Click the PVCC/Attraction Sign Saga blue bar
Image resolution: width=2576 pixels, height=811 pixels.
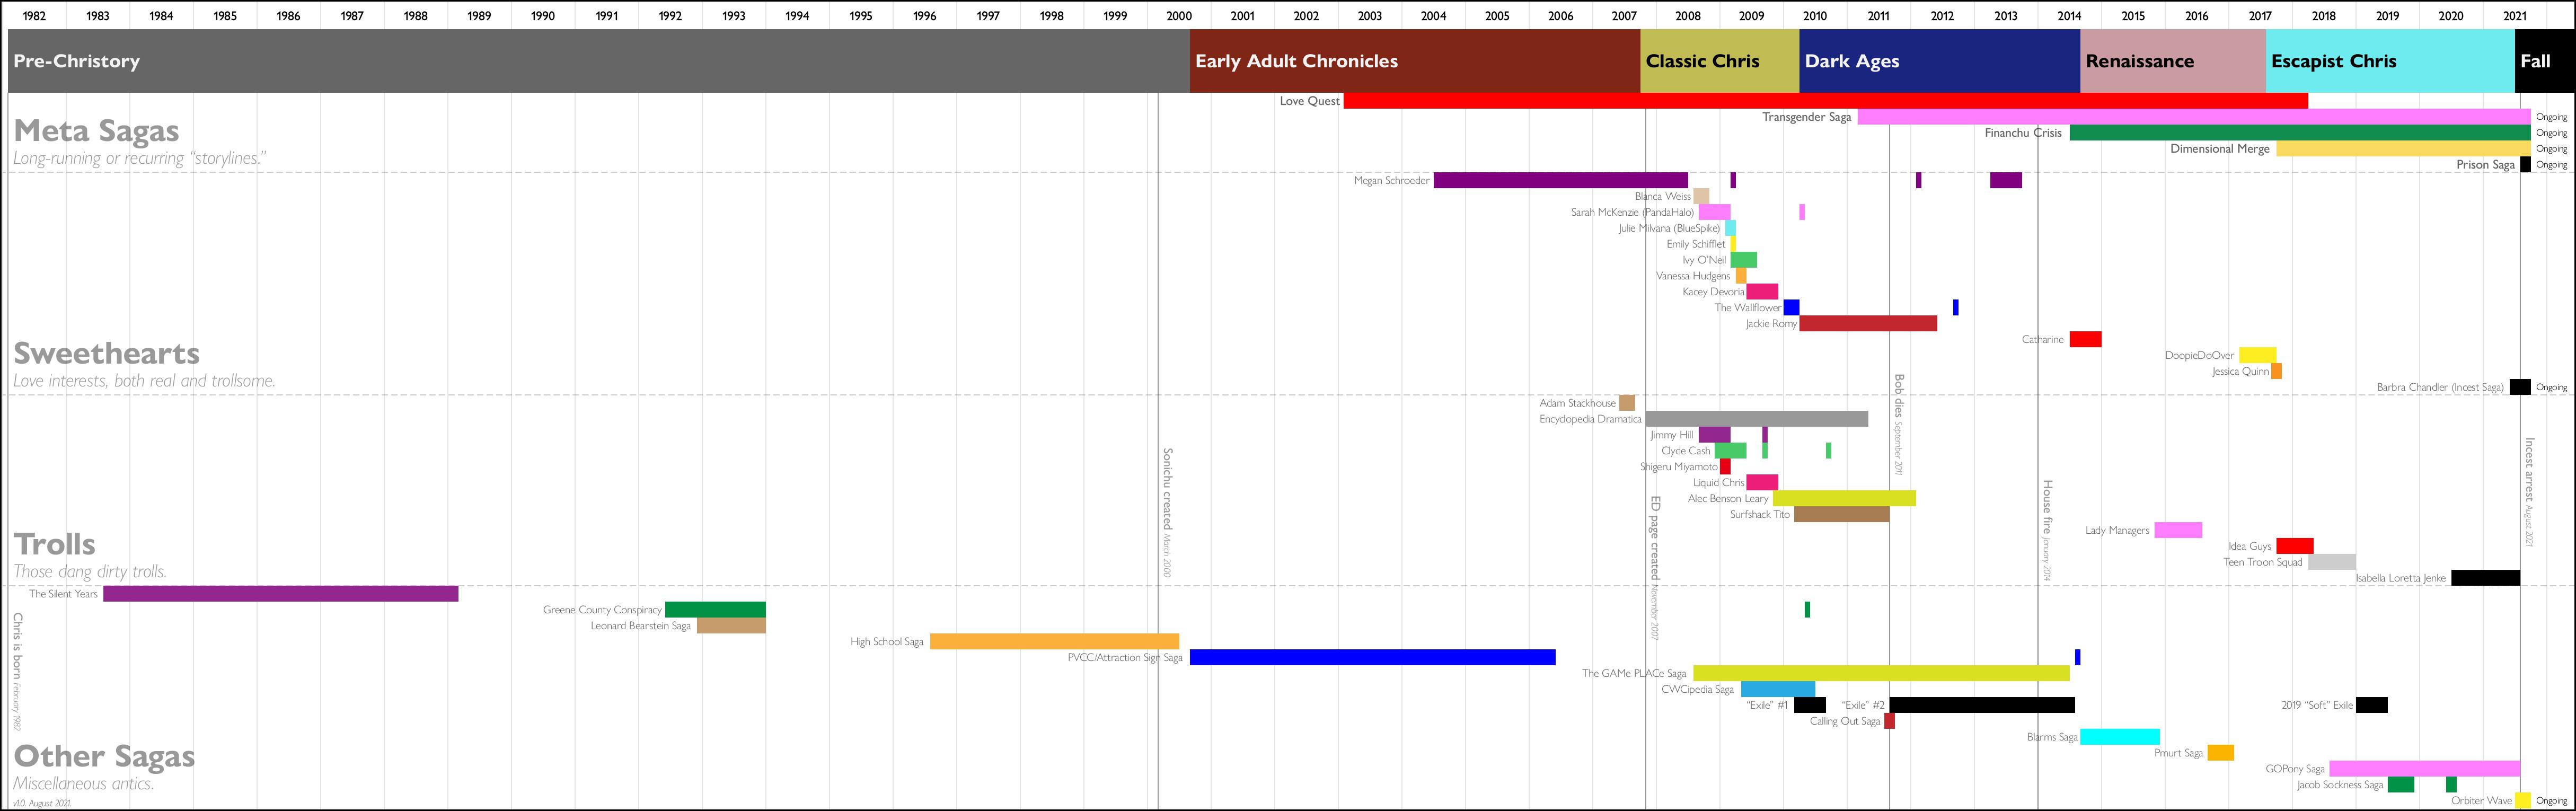[x=1370, y=657]
